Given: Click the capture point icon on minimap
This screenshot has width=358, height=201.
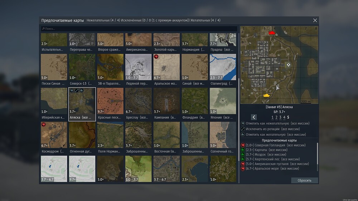Looking at the screenshot, I should [x=289, y=65].
